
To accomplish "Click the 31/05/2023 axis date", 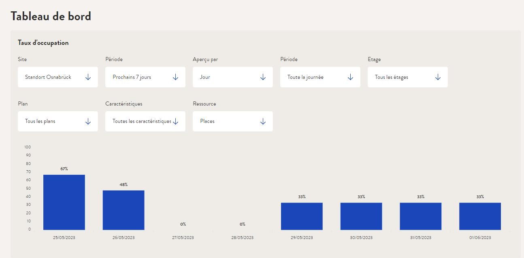I will point(421,237).
